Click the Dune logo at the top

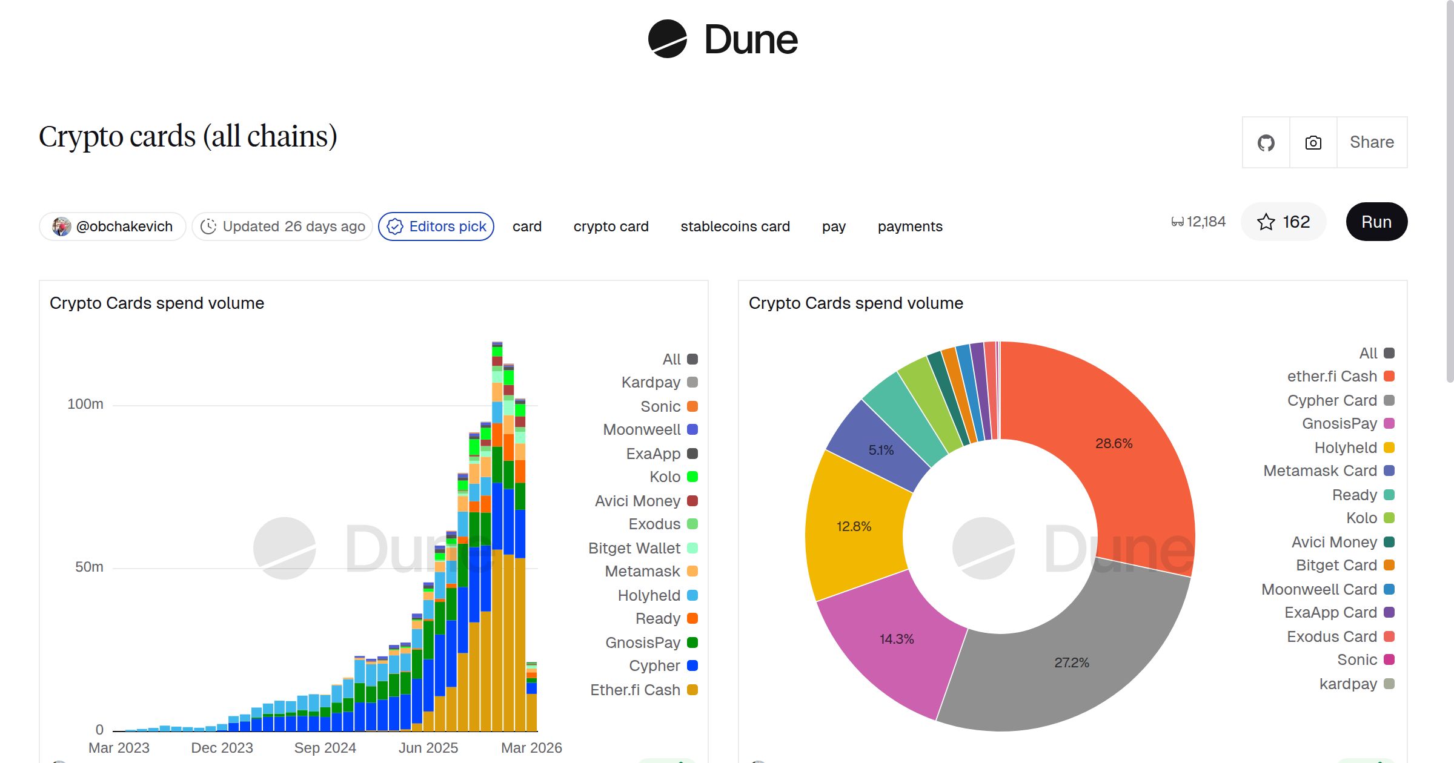[x=723, y=40]
